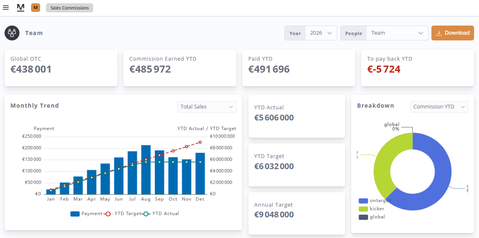Screen dimensions: 479x238
Task: Click the Global OTC card
Action: [61, 68]
